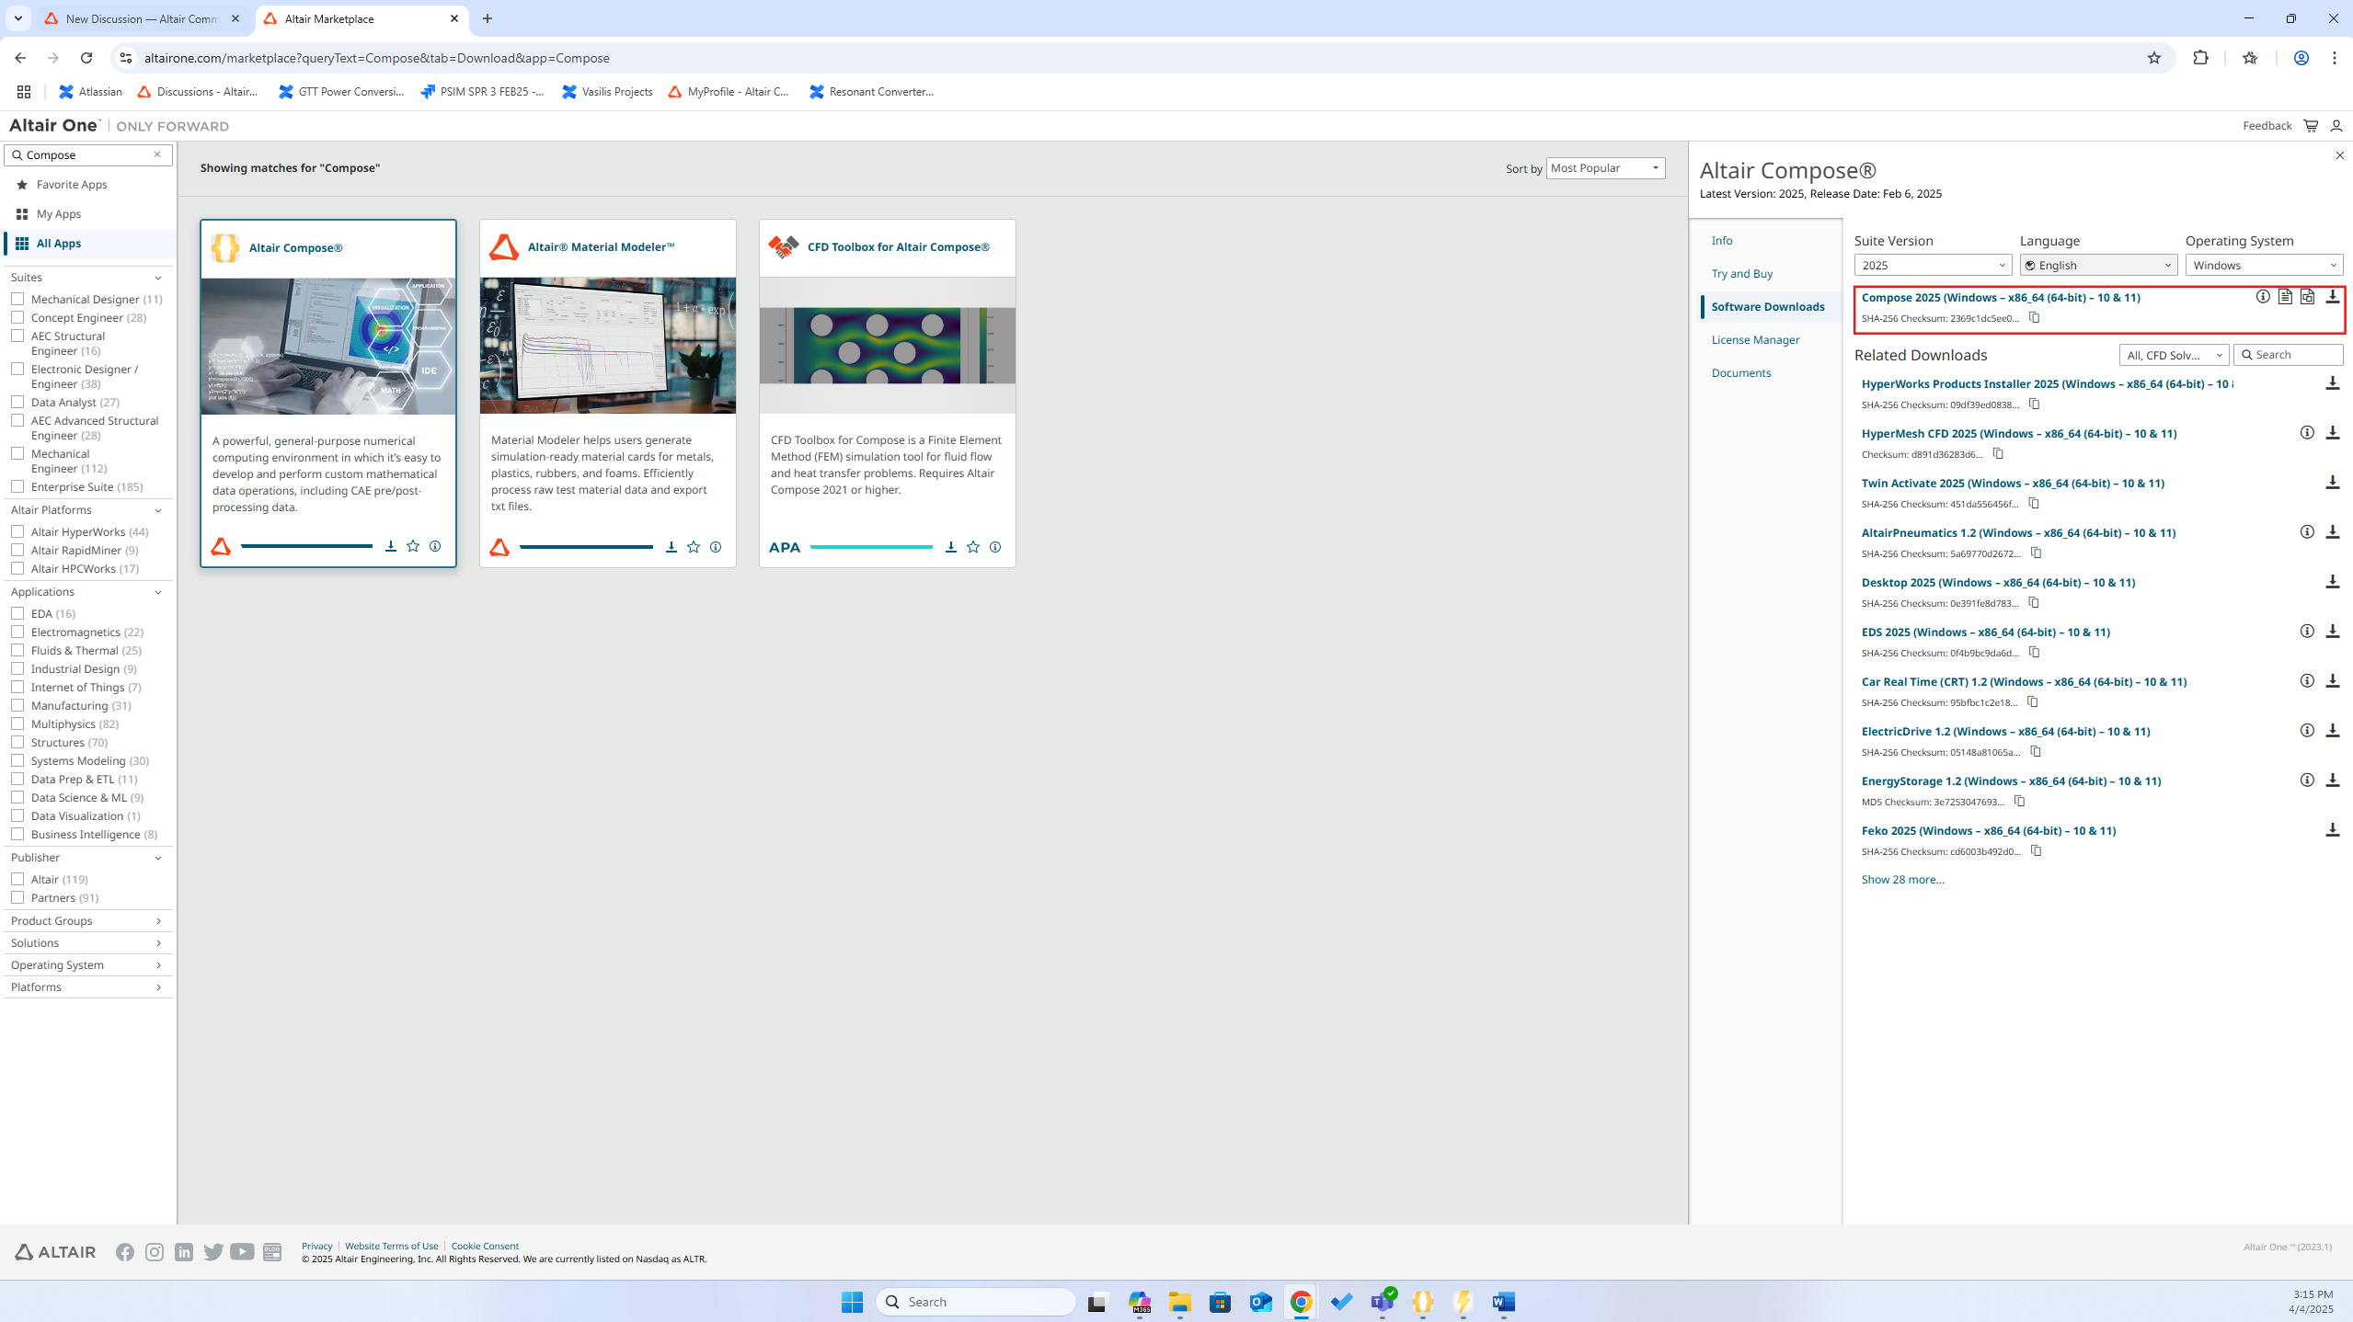Download Compose 2025 Windows installer
This screenshot has height=1322, width=2353.
tap(2332, 297)
